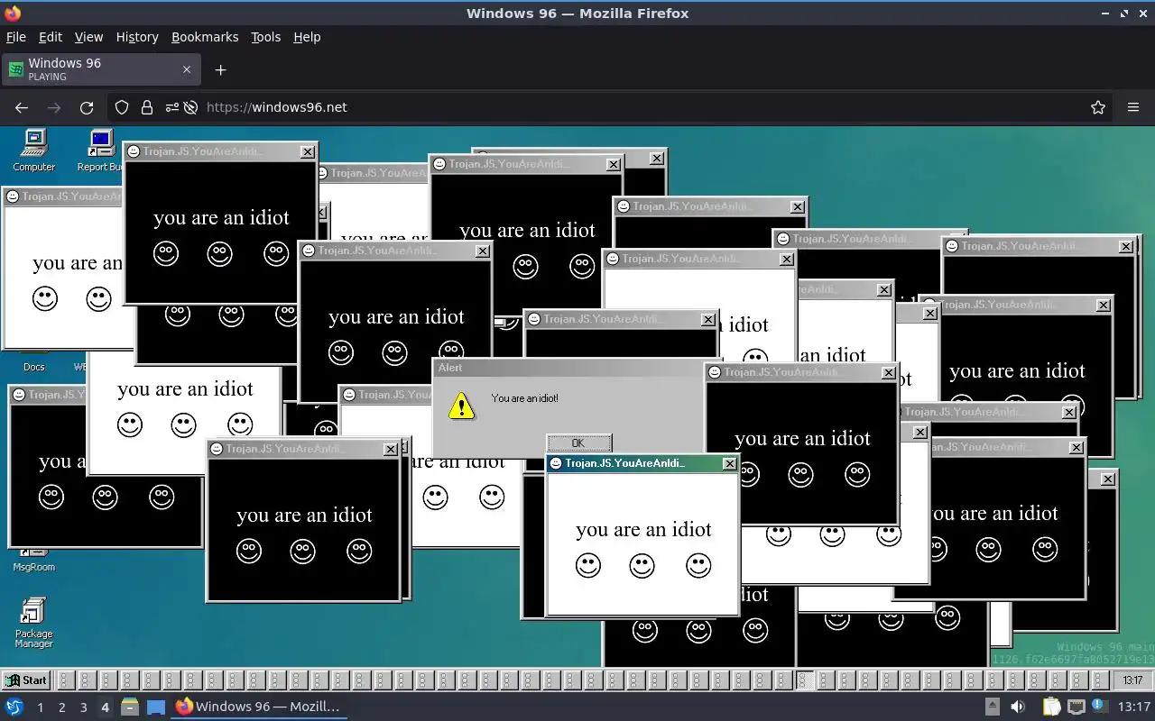Switch to workspace 1

pyautogui.click(x=40, y=707)
